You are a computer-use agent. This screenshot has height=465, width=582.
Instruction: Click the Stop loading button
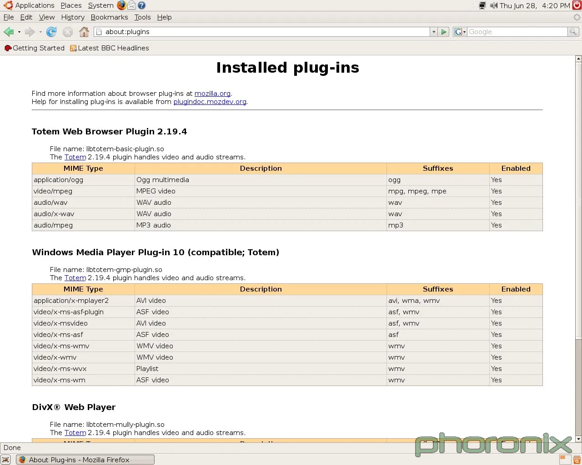tap(68, 32)
